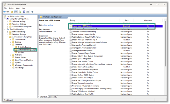Toggle the Show/Hide action pane icon
The width and height of the screenshot is (170, 104).
coord(28,12)
